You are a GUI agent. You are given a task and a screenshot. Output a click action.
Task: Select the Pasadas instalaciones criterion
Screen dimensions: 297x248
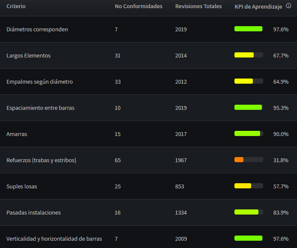point(33,212)
